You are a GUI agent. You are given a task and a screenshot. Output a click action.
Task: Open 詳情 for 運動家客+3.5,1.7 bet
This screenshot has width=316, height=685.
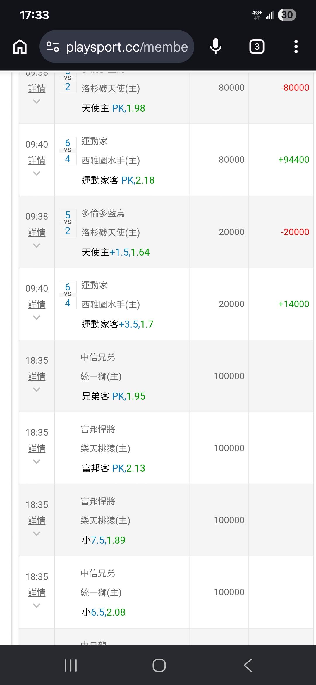[37, 304]
